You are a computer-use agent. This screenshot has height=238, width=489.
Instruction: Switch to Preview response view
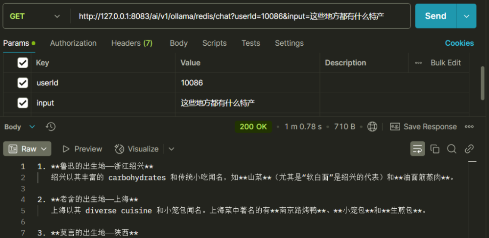click(82, 149)
